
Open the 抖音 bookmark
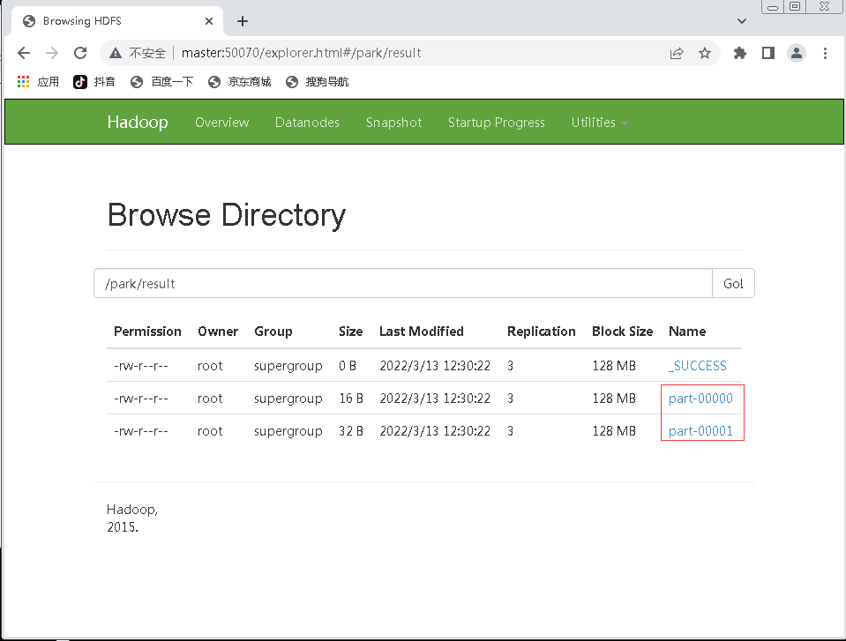(x=94, y=81)
